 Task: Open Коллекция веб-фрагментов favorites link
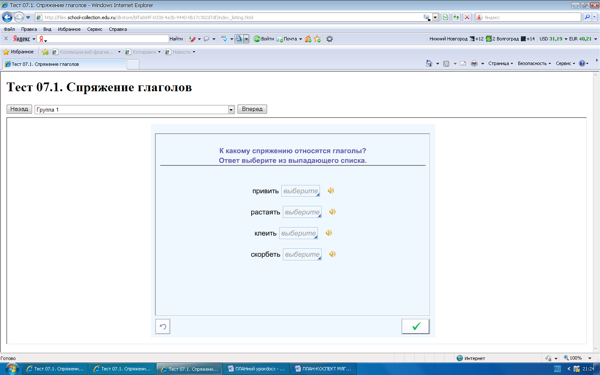(x=86, y=52)
